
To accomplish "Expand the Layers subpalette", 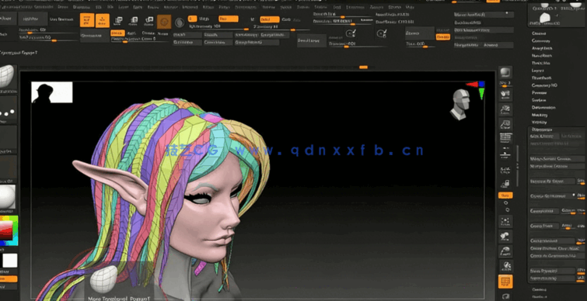I will pos(538,71).
